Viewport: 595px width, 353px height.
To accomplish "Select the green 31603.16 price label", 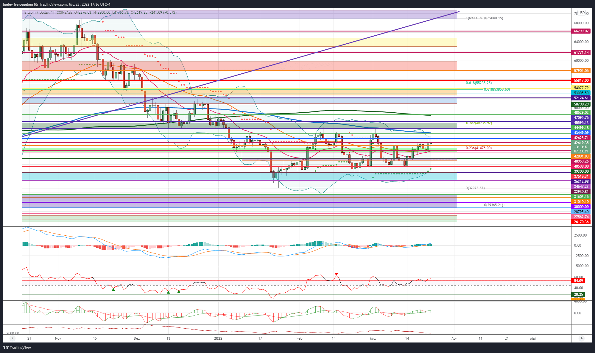I will click(581, 197).
